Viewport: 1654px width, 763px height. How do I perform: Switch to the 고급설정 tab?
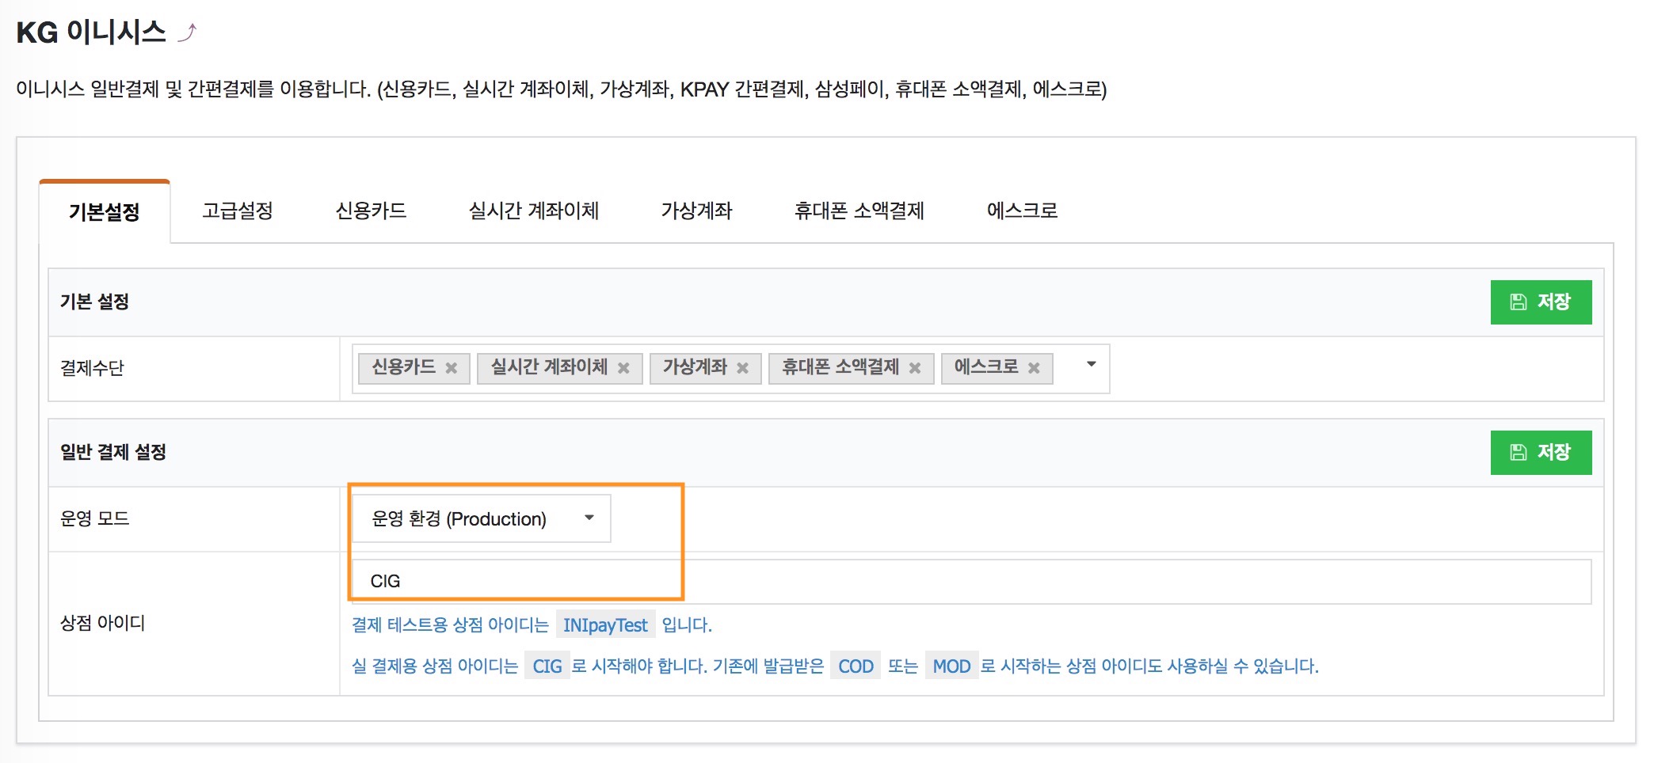click(237, 211)
